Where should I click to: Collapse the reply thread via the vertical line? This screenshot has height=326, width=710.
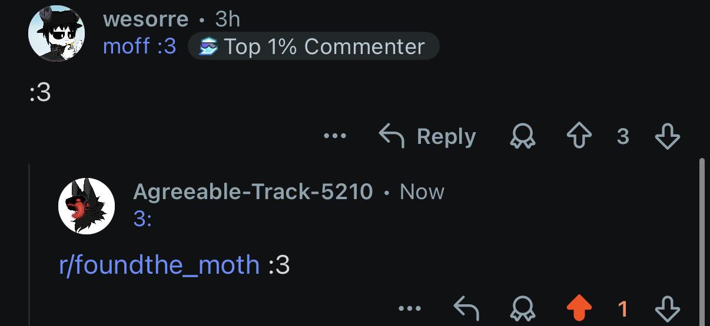(x=29, y=244)
